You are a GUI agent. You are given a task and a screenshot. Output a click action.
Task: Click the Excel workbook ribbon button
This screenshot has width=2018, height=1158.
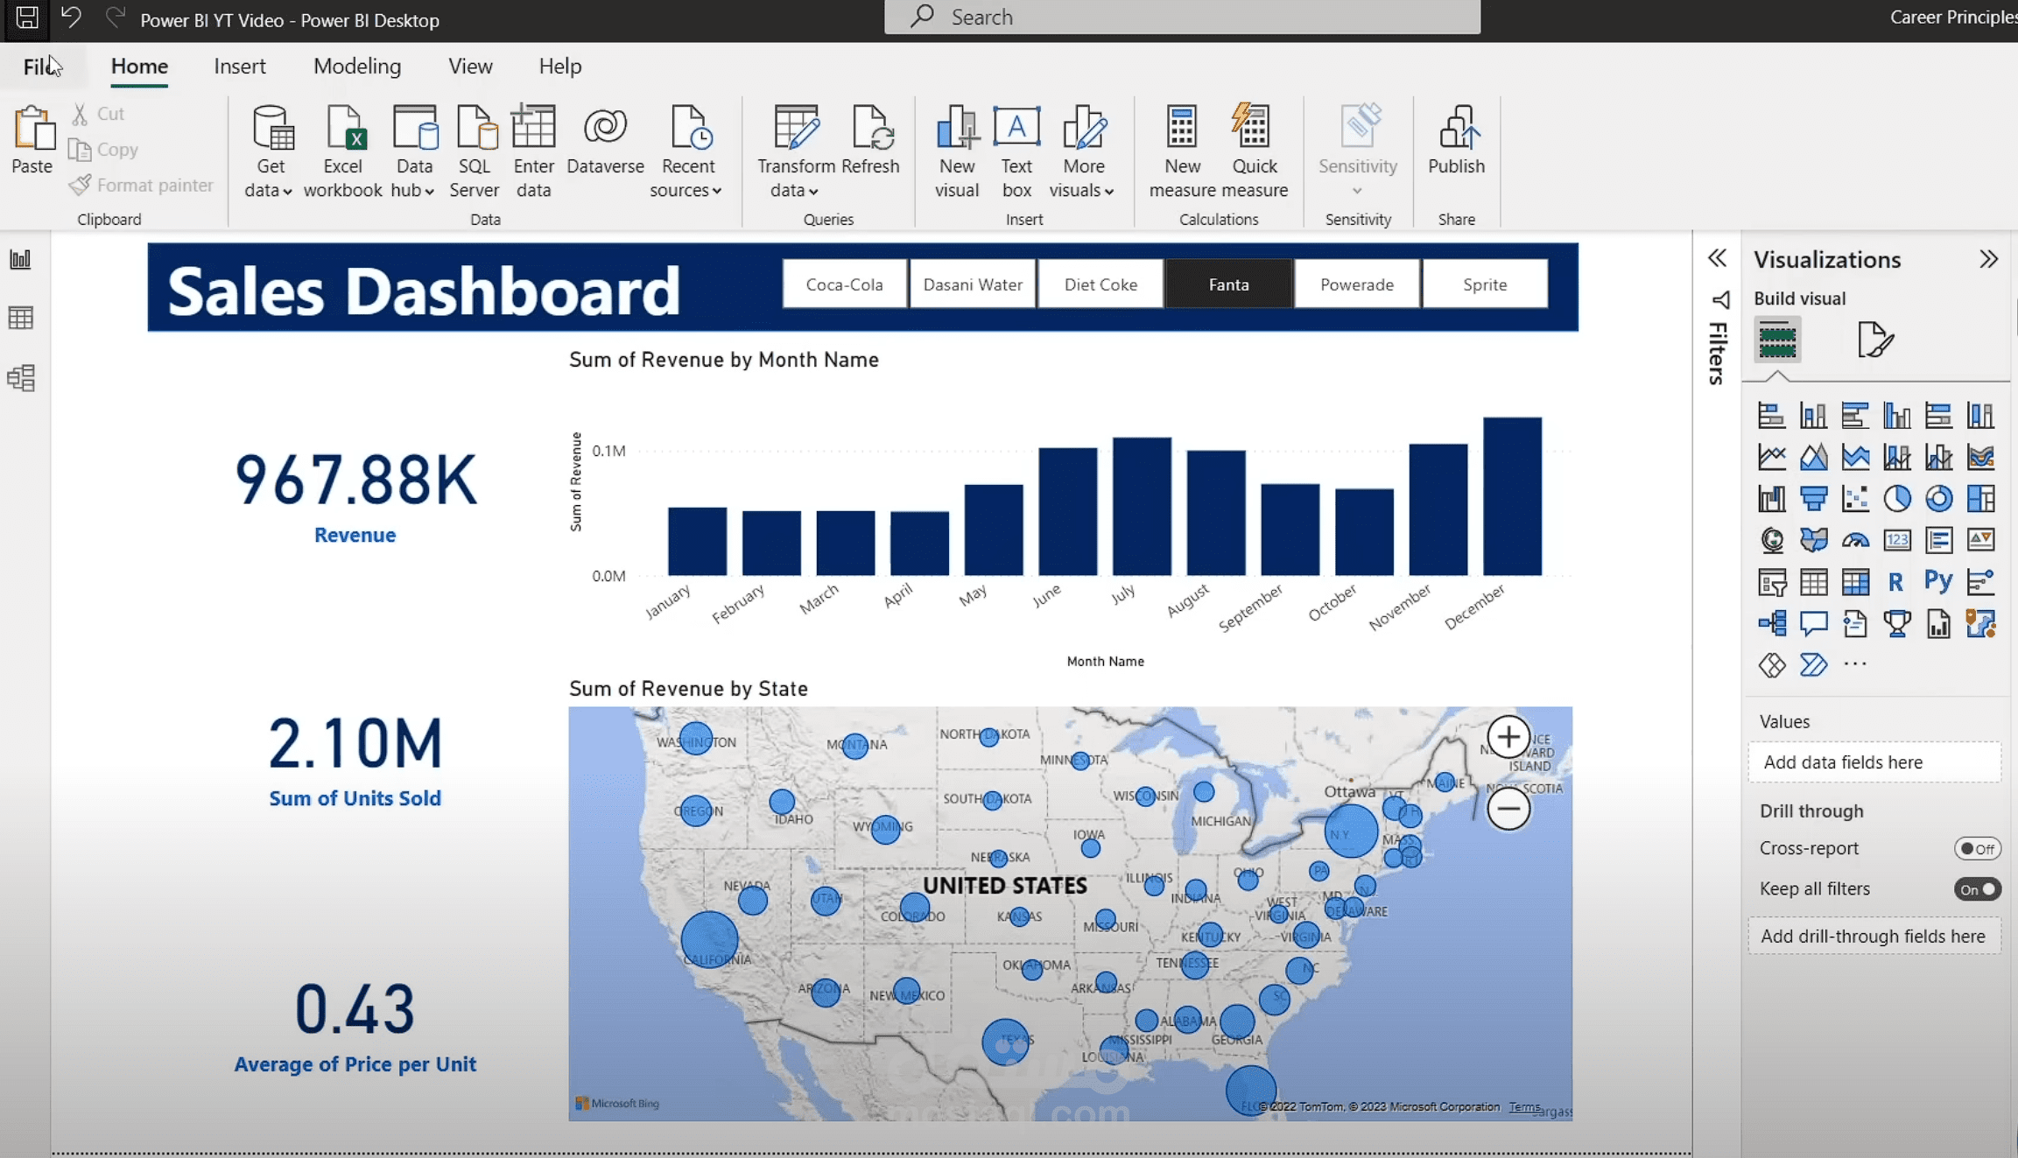343,151
